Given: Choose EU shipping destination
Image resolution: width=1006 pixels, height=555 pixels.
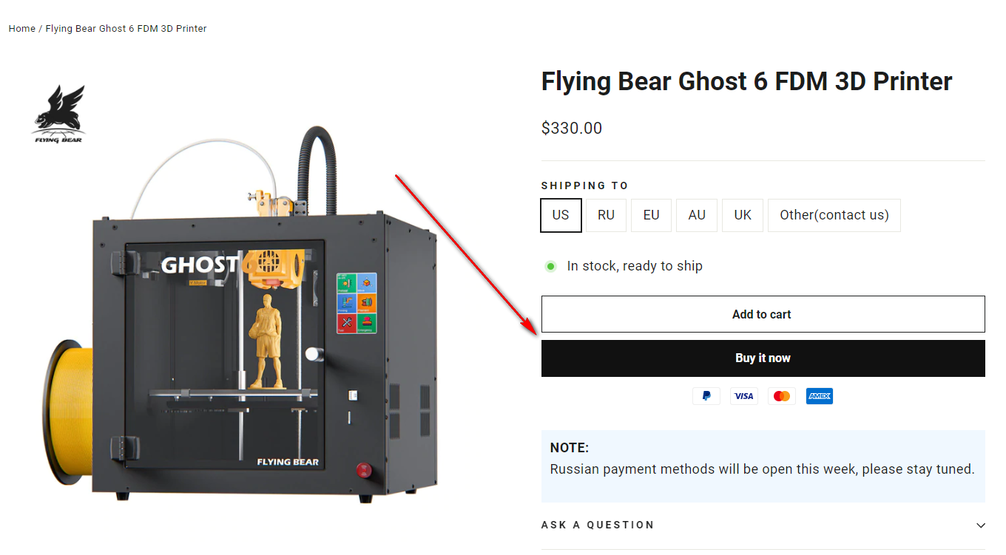Looking at the screenshot, I should tap(651, 215).
